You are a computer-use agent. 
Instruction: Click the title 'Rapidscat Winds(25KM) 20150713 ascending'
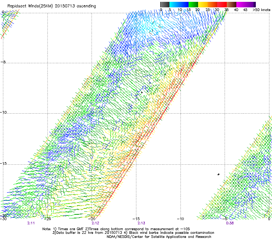(x=51, y=6)
